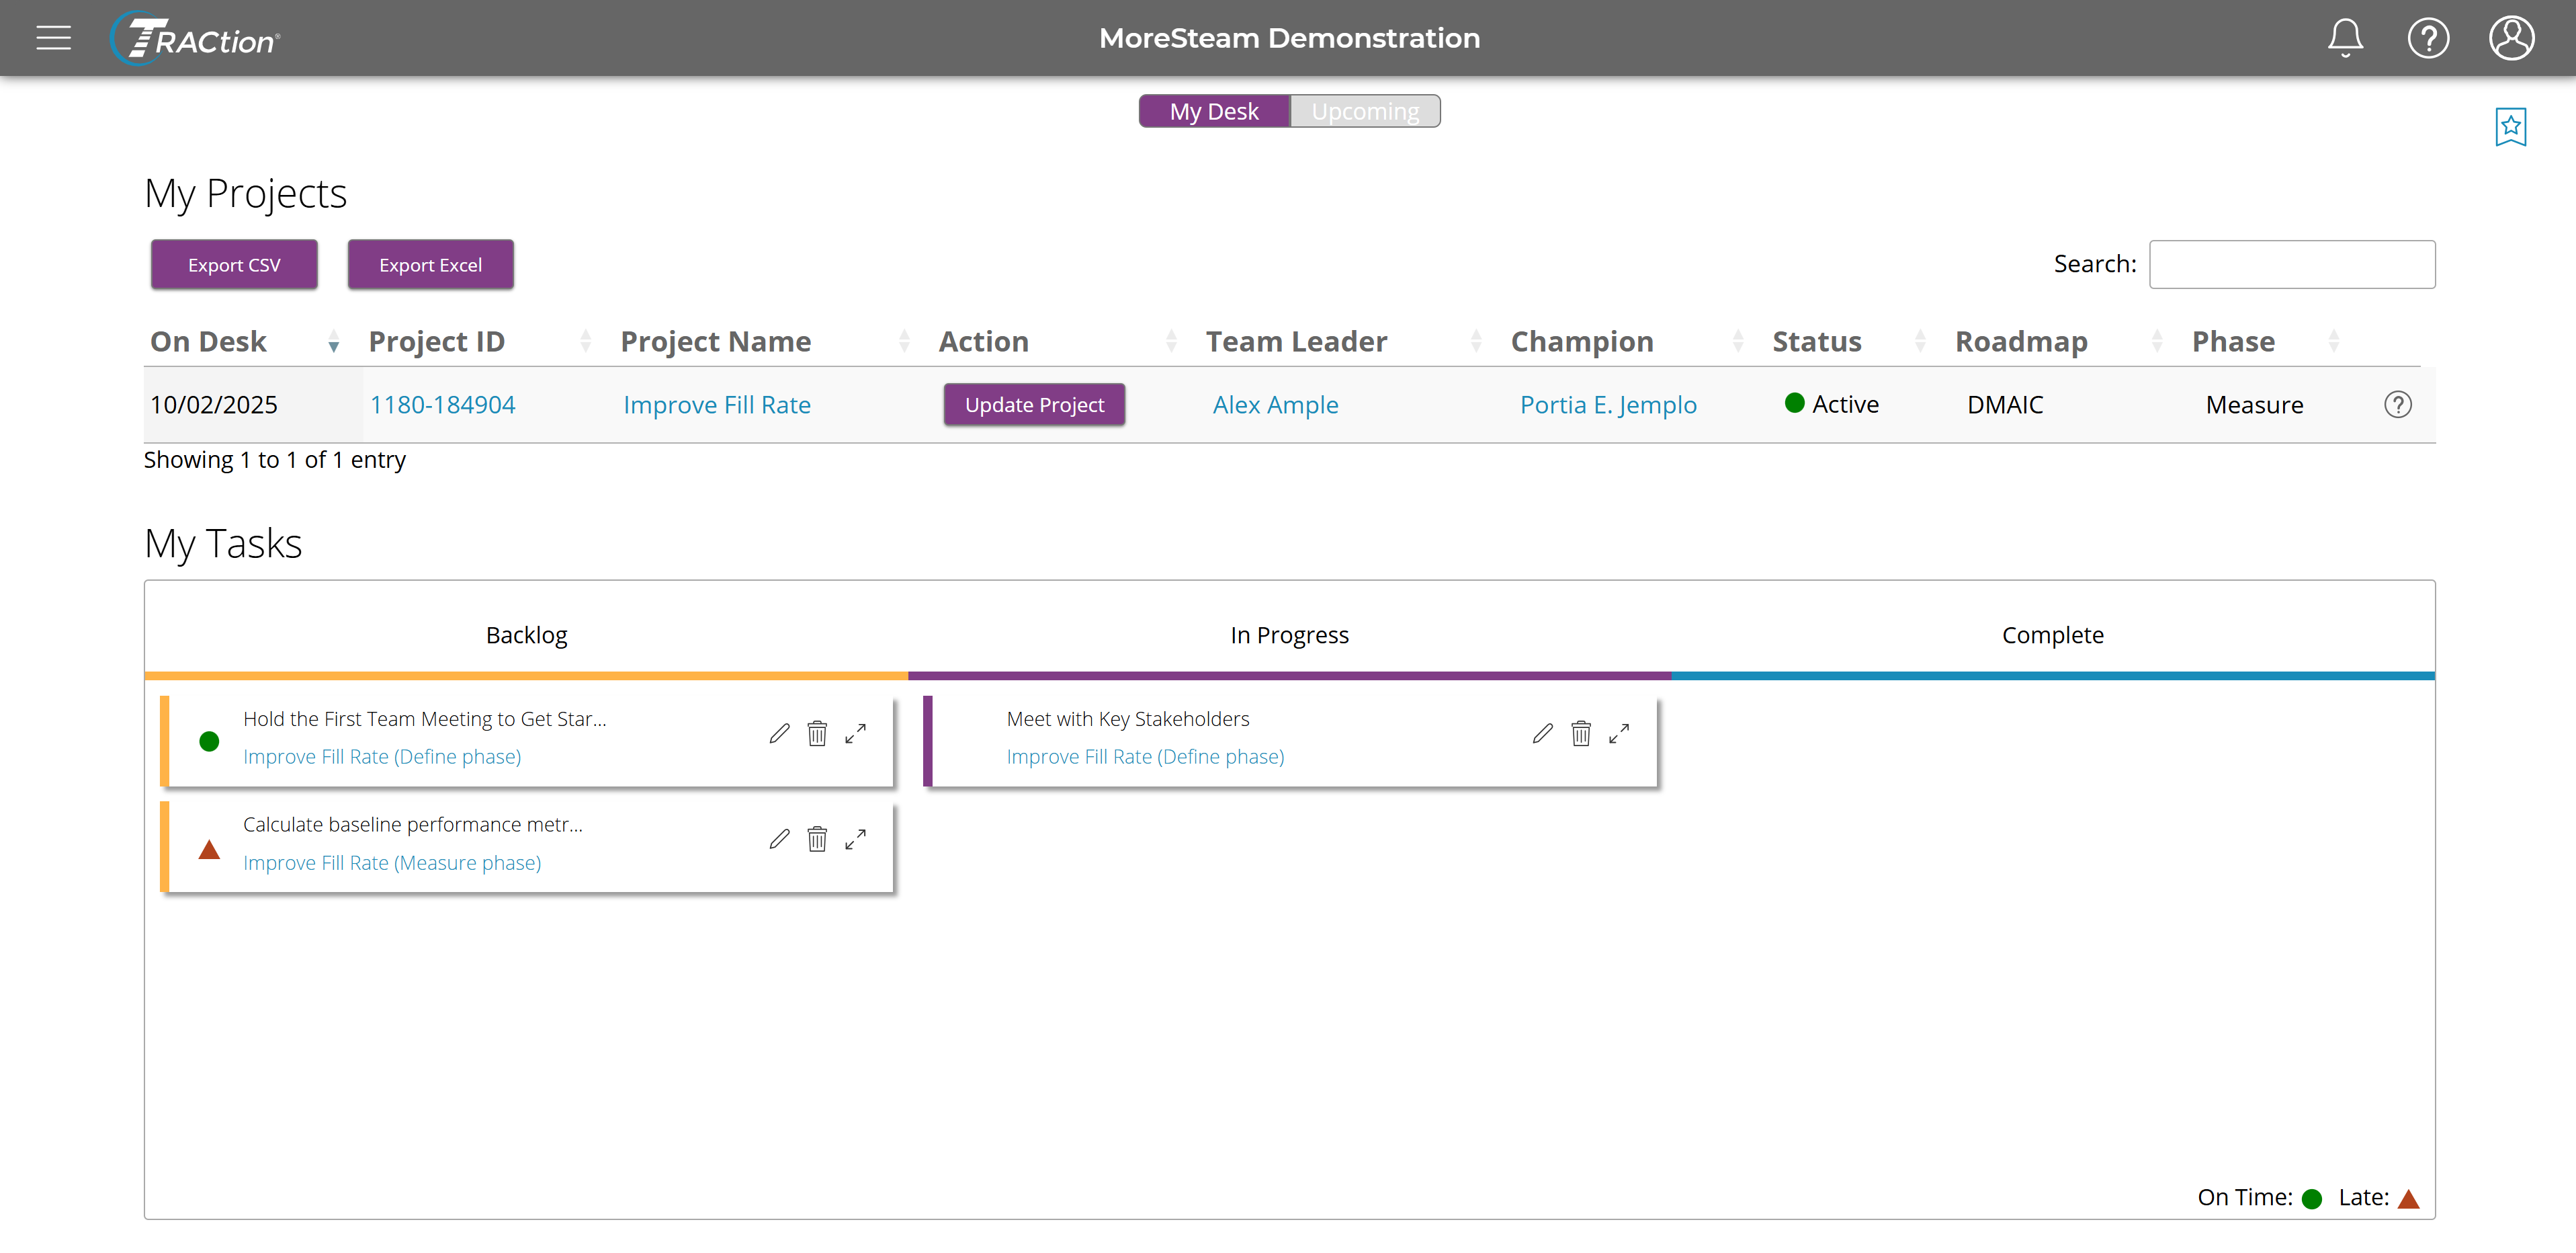This screenshot has width=2576, height=1253.
Task: Open the user profile account icon
Action: coord(2510,38)
